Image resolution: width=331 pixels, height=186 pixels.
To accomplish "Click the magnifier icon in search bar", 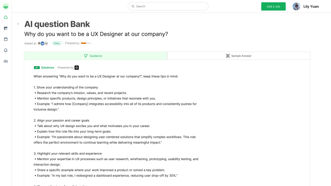I will [x=132, y=6].
